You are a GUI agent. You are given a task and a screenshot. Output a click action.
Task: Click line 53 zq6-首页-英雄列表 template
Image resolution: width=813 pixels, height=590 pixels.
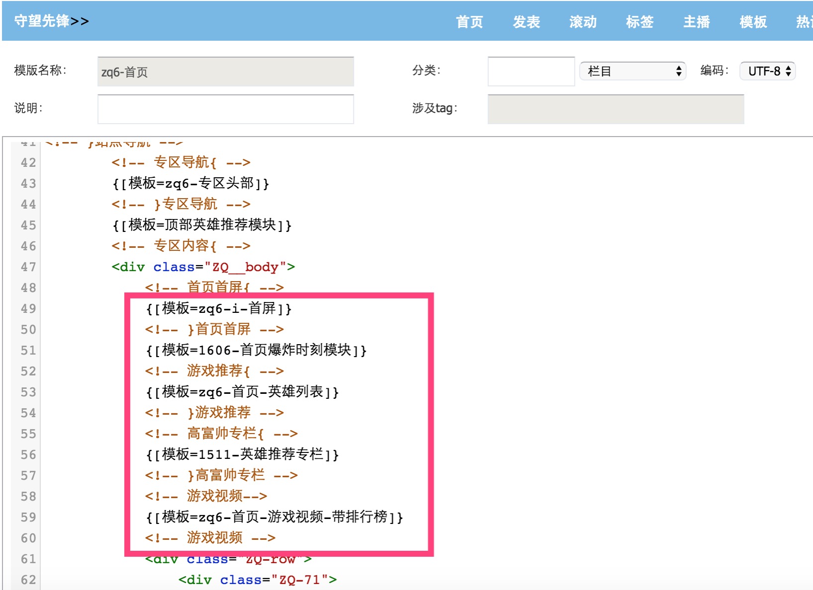click(242, 392)
